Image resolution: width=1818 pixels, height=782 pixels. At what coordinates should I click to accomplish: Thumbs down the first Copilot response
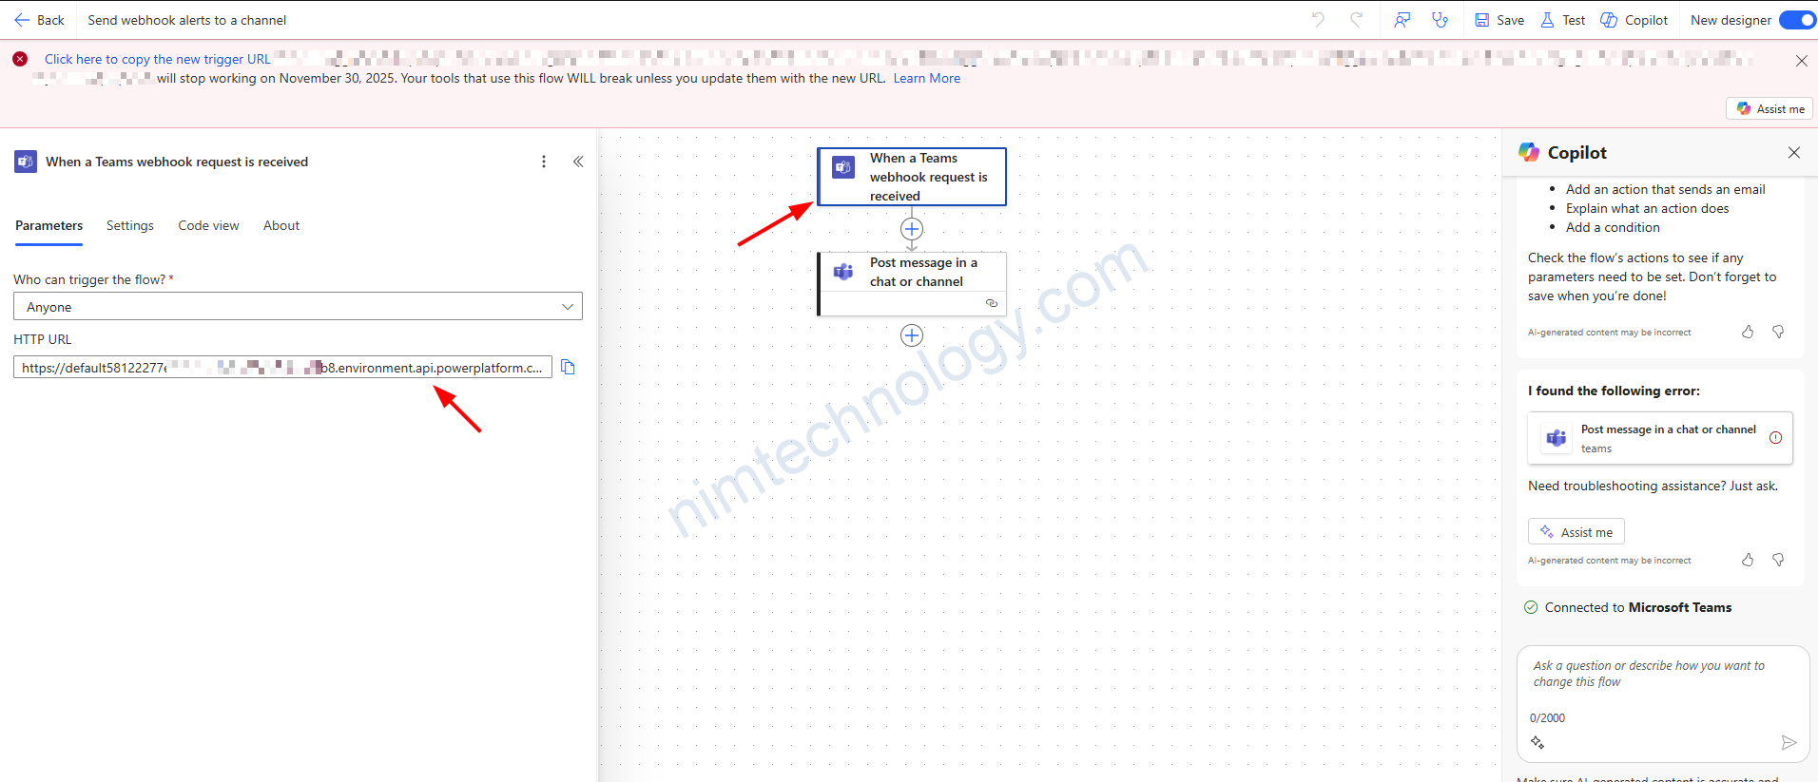tap(1778, 332)
